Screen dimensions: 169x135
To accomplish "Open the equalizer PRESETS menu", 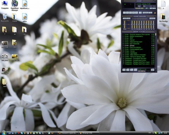I will pos(152,18).
